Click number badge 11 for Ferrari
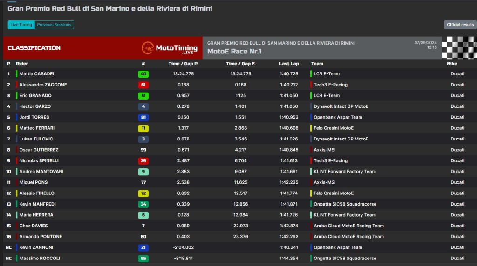477x266 pixels. click(x=143, y=128)
